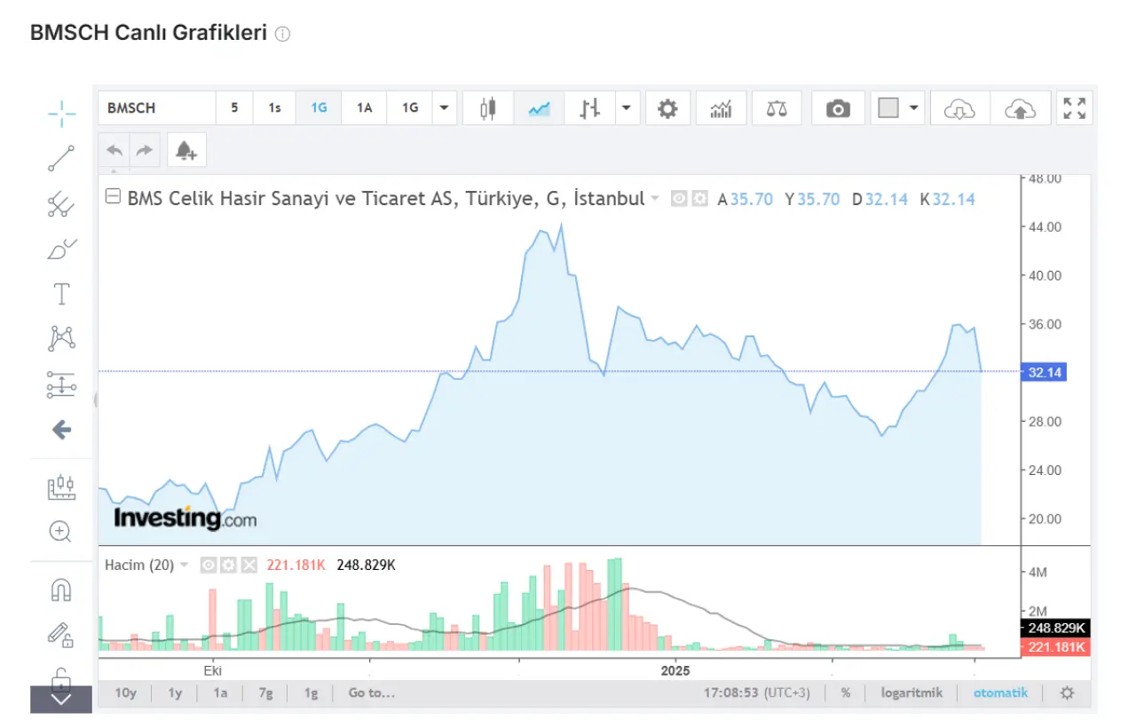Click the Go to... button
This screenshot has height=720, width=1136.
point(371,692)
